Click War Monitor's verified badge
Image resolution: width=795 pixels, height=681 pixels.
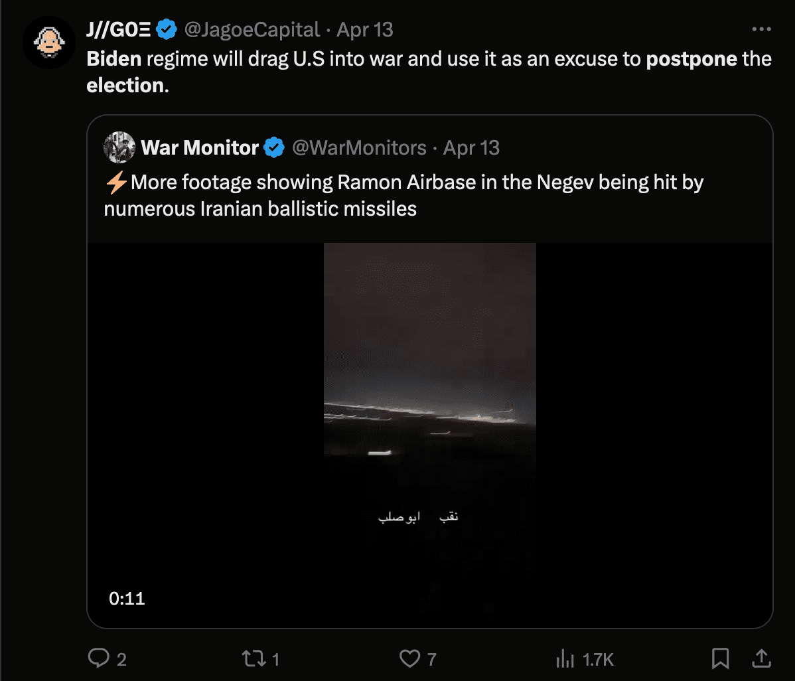coord(274,147)
